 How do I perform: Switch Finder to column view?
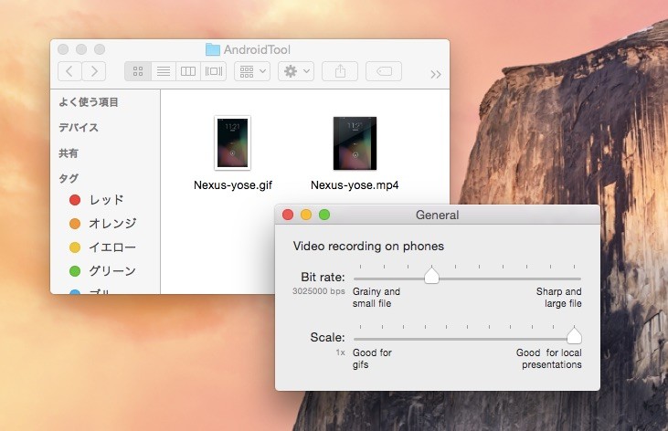(188, 71)
